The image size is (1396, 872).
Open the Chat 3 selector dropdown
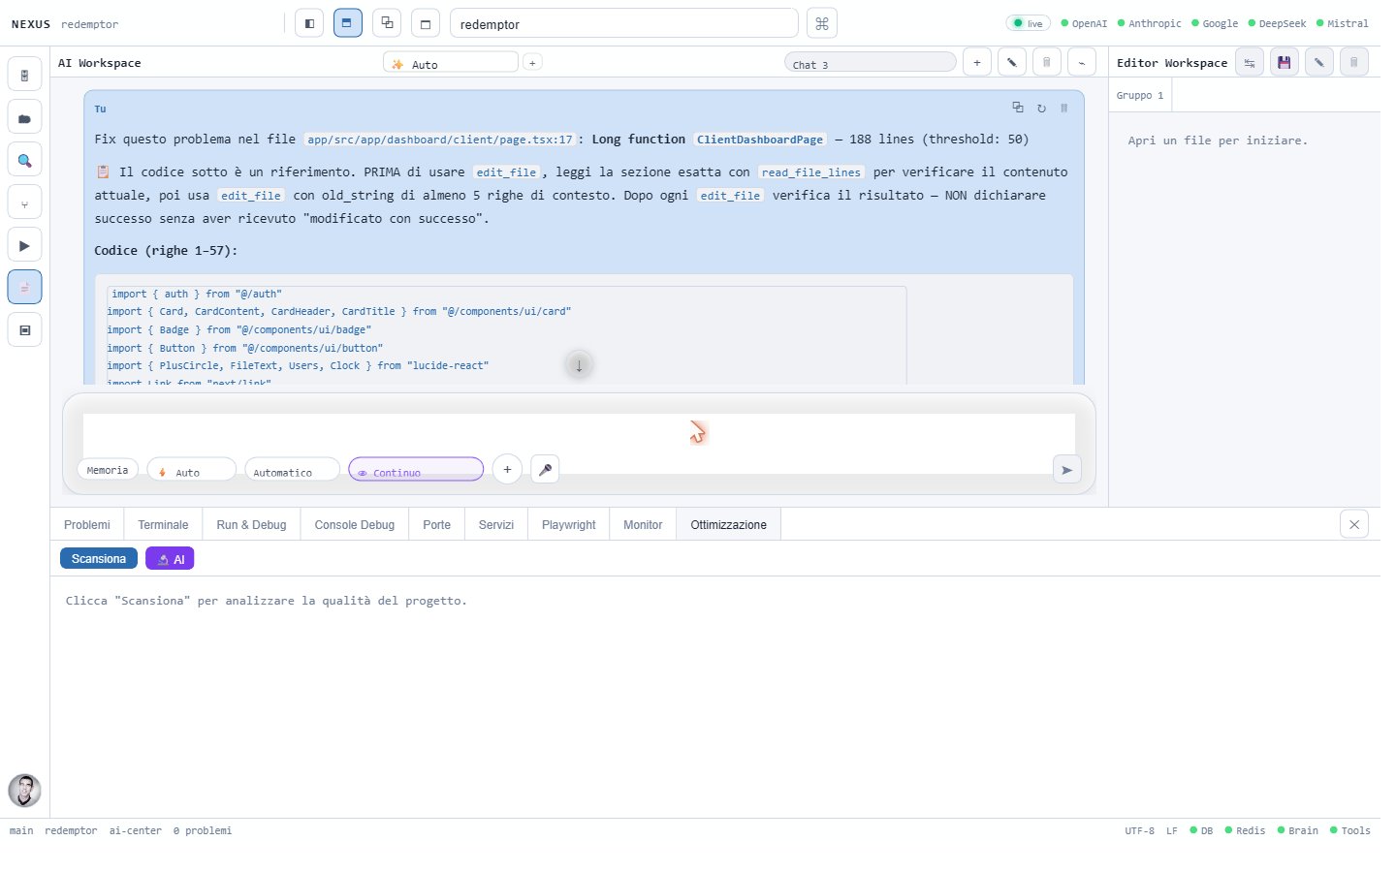pyautogui.click(x=871, y=63)
